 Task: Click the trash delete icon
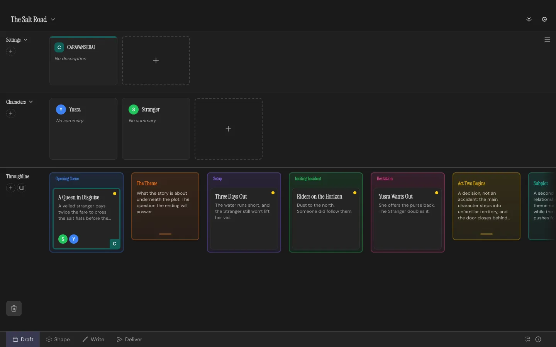(x=14, y=308)
